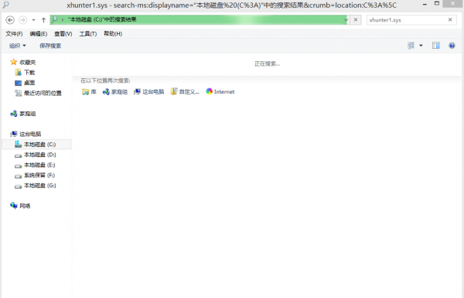
Task: Search again in 自定义 location
Action: [x=185, y=92]
